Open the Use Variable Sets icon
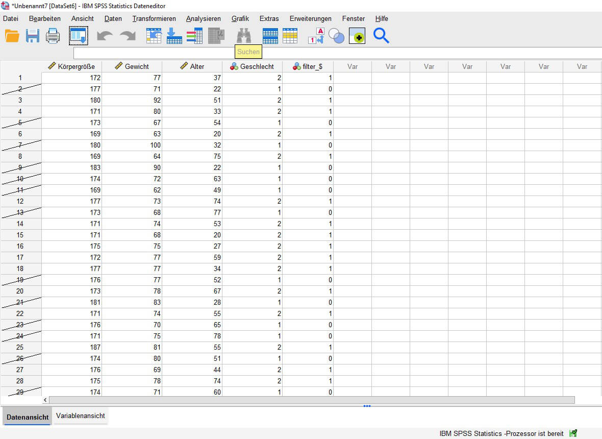Image resolution: width=602 pixels, height=439 pixels. [336, 36]
